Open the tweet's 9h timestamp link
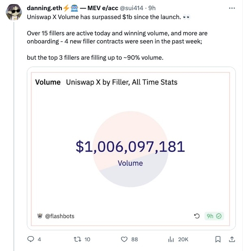 152,8
